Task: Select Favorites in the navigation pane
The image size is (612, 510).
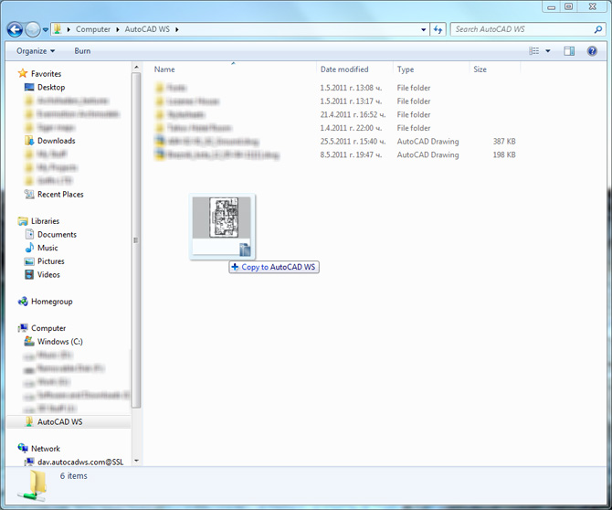Action: [46, 73]
